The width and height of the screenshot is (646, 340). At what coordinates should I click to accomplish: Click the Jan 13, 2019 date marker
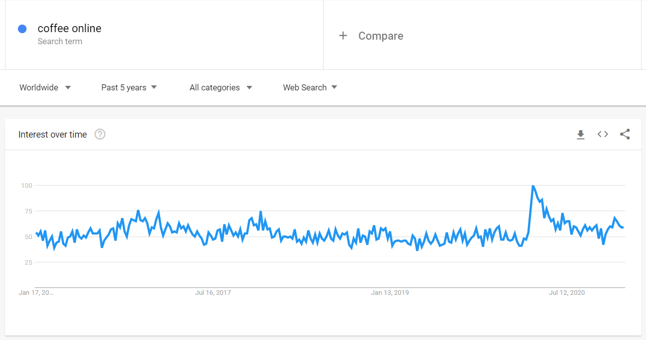click(x=390, y=292)
